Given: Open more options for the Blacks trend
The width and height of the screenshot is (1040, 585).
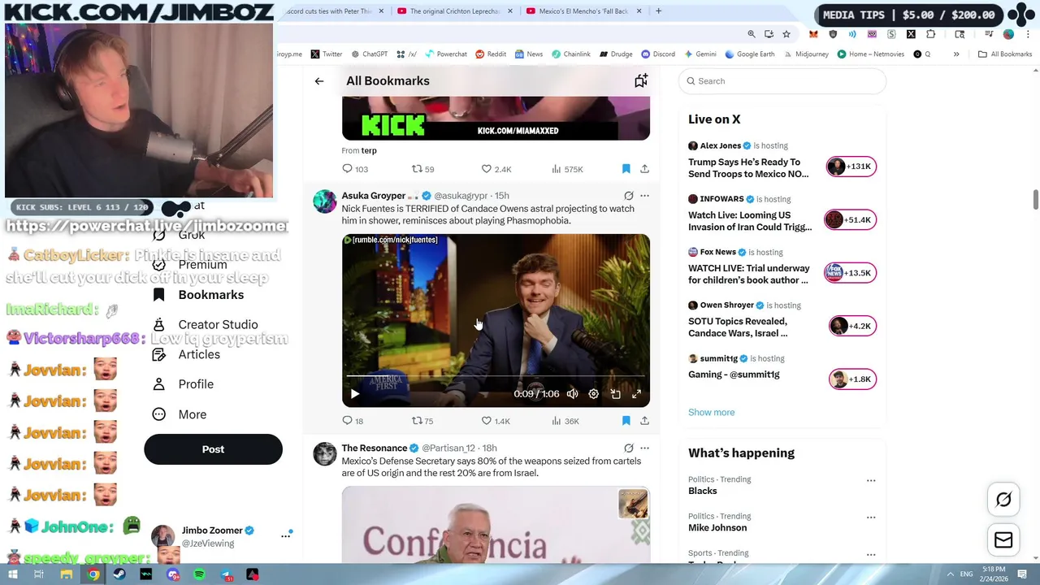Looking at the screenshot, I should [871, 480].
